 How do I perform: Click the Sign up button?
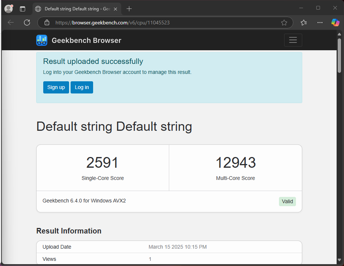pyautogui.click(x=56, y=87)
